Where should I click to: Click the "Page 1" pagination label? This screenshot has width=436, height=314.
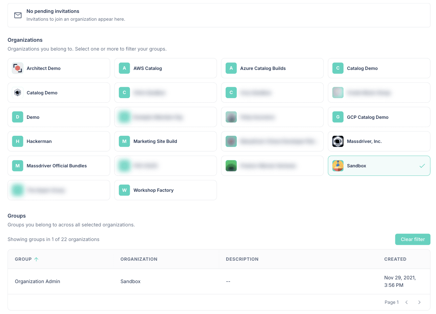tap(392, 302)
